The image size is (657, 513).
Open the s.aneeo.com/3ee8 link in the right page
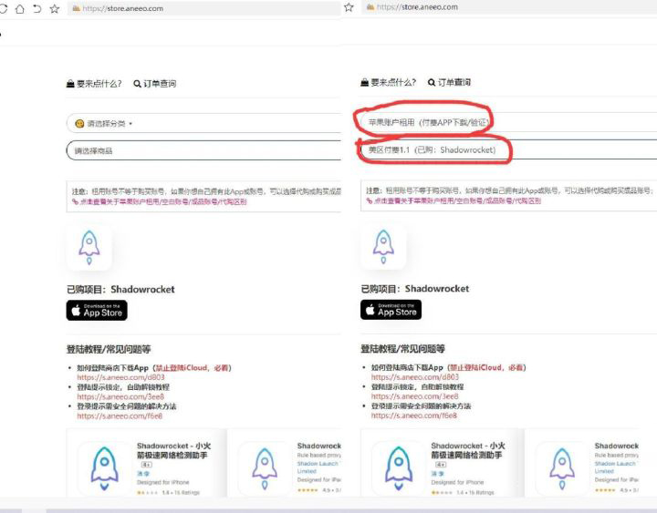(401, 396)
